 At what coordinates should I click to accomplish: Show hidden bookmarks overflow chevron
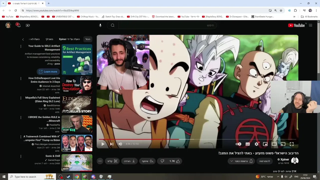click(x=294, y=17)
